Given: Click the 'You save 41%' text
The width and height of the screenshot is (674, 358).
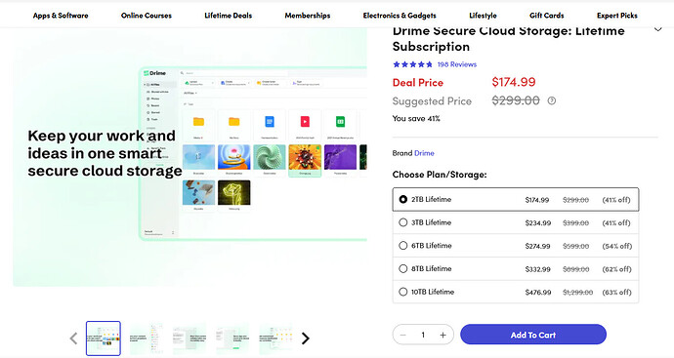Looking at the screenshot, I should pyautogui.click(x=416, y=118).
